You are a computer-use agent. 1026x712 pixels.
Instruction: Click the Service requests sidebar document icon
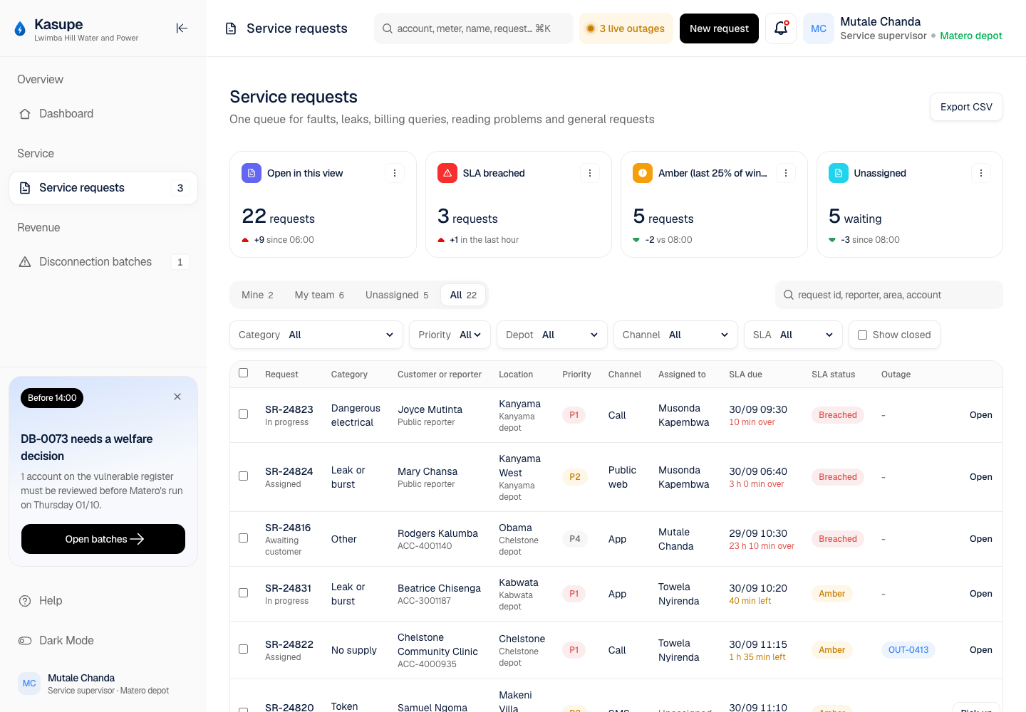[25, 188]
